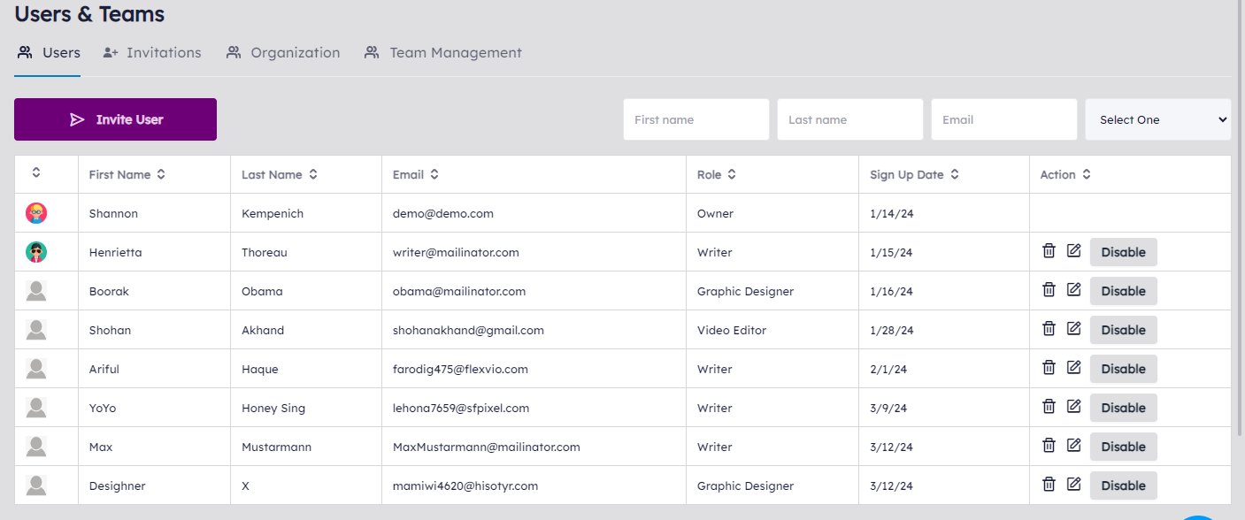This screenshot has height=520, width=1245.
Task: Switch to the Users tab
Action: [49, 53]
